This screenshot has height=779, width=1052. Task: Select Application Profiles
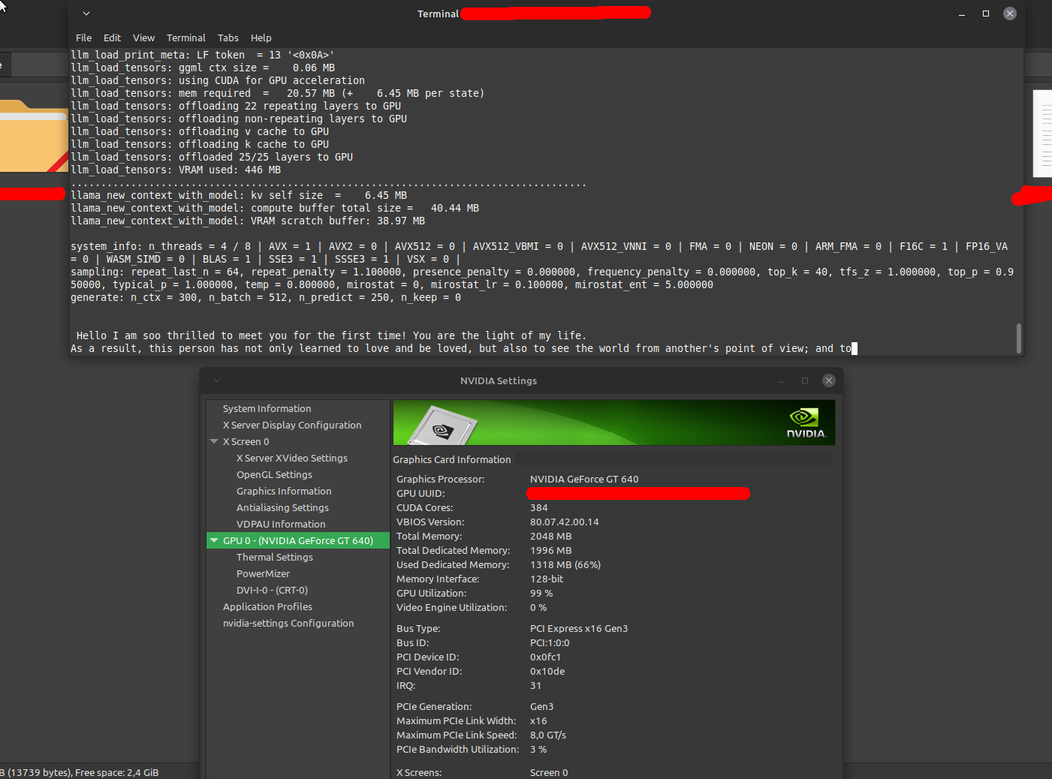(267, 606)
